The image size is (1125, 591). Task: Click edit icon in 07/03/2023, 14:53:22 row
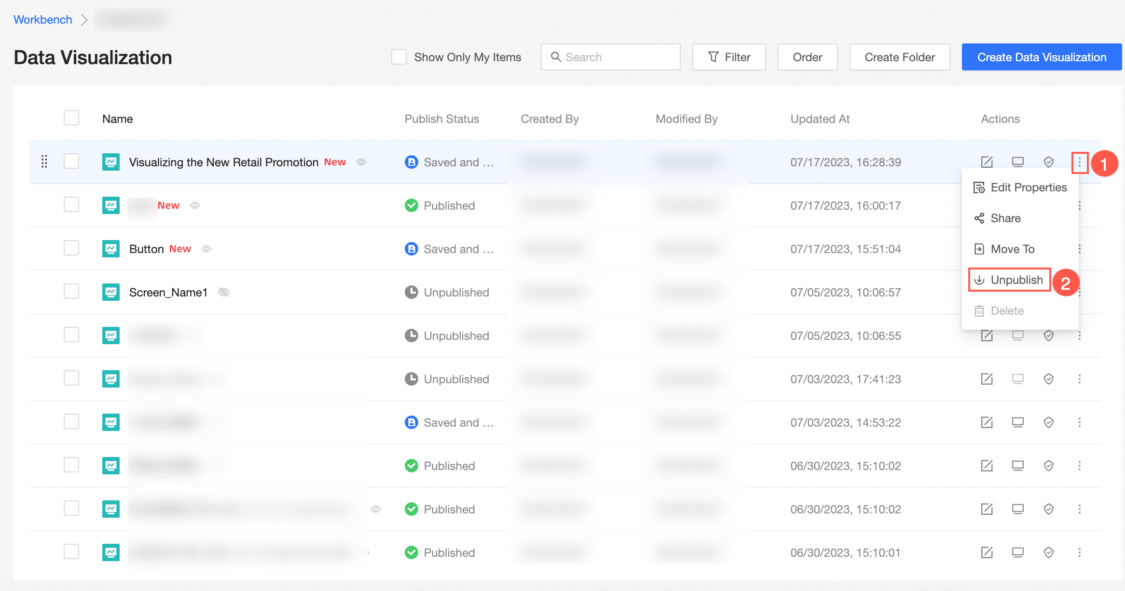pos(987,422)
